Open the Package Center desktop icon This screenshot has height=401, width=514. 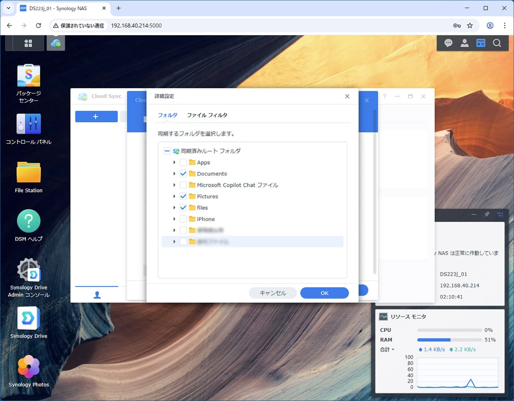point(29,76)
